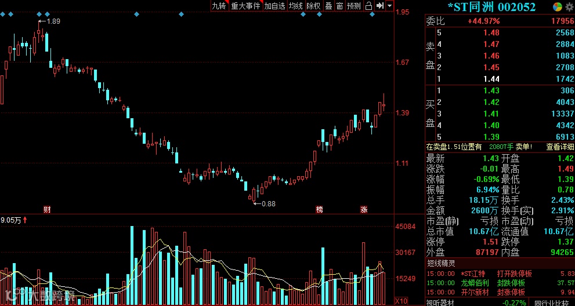
Task: Click buy level 2 price 1.42 in 买盘
Action: 491,102
